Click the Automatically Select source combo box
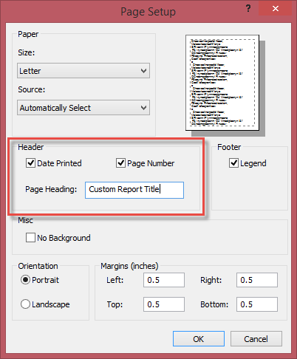 83,108
